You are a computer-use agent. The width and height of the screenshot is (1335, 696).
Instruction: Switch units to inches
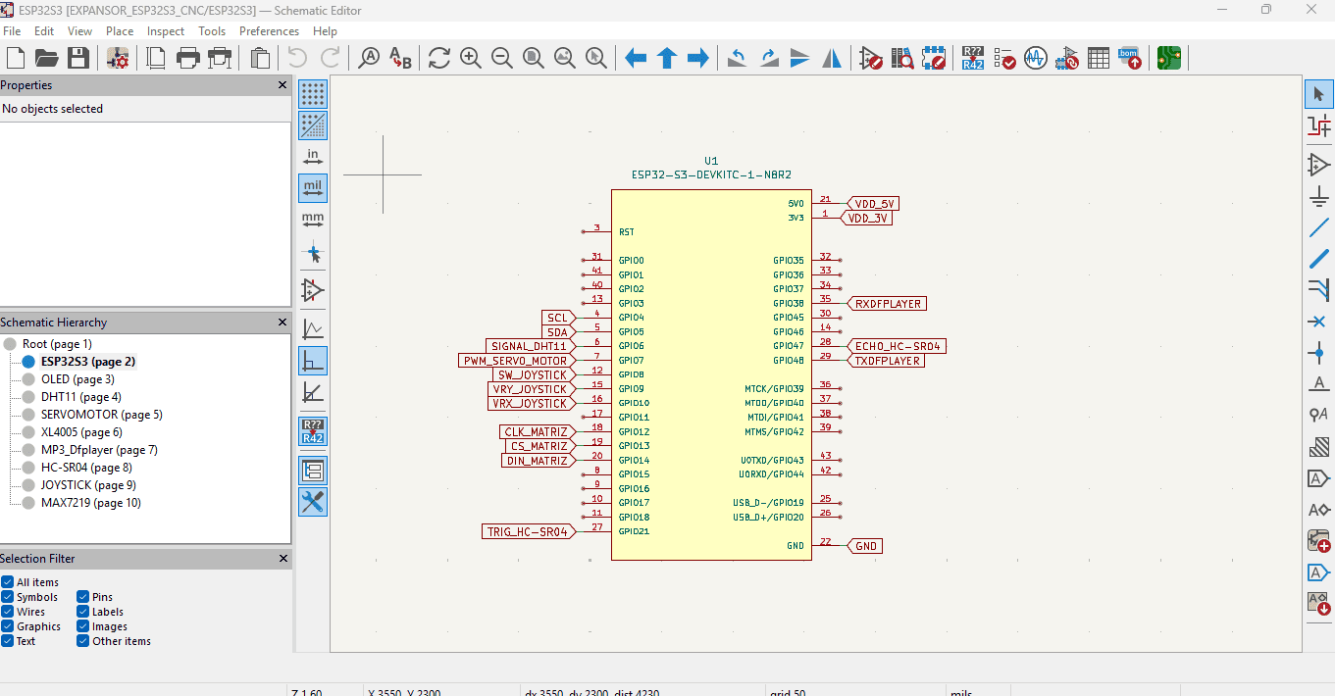(x=313, y=157)
